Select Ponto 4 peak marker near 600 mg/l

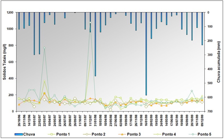coord(90,61)
